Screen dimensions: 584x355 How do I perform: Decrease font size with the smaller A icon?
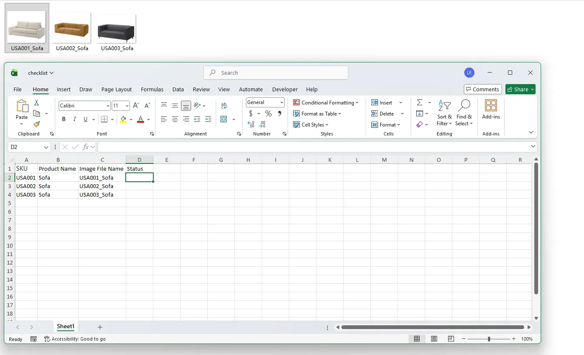147,106
